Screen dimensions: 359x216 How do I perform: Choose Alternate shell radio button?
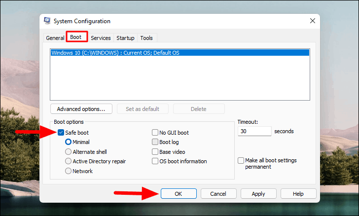[x=68, y=151]
